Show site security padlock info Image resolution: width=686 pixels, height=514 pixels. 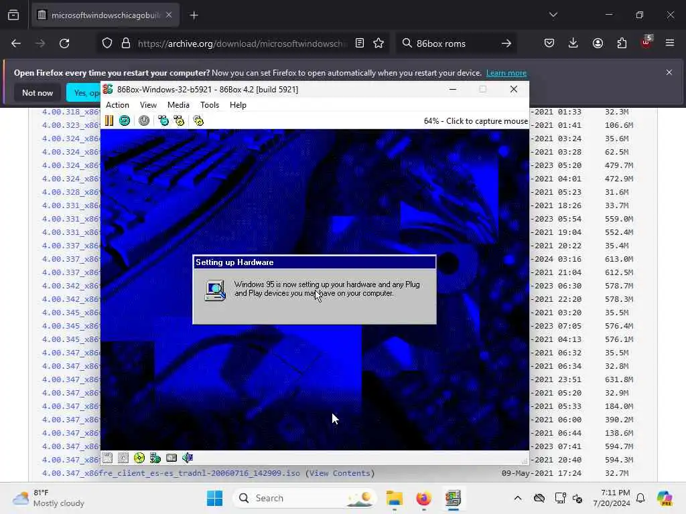(x=126, y=44)
